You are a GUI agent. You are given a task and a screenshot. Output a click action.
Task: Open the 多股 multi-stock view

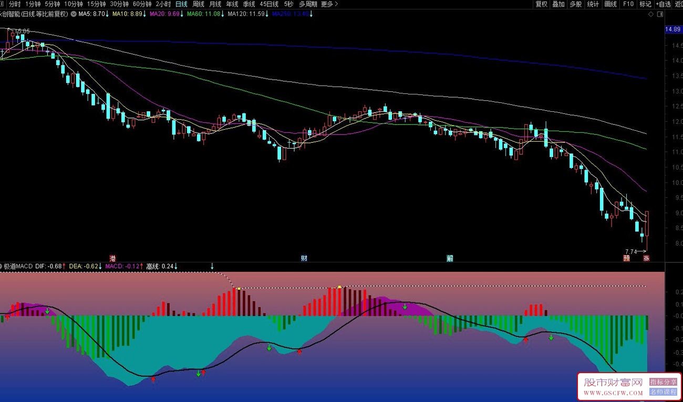pyautogui.click(x=576, y=4)
